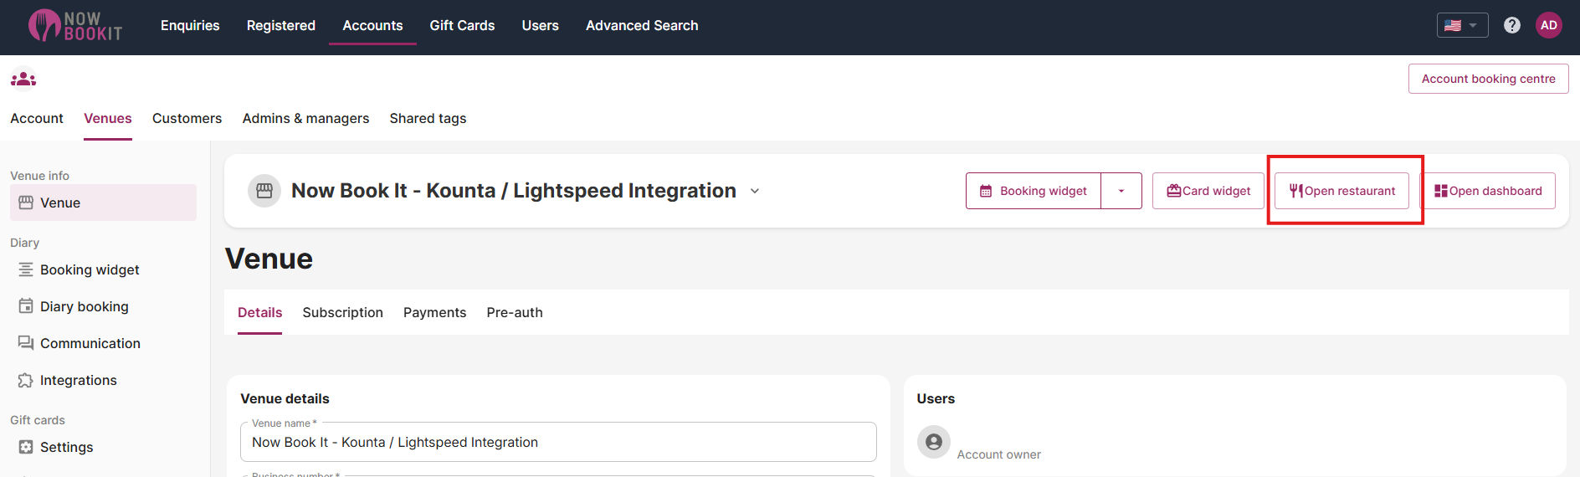The height and width of the screenshot is (477, 1580).
Task: Click the Account booking centre button
Action: pos(1488,79)
